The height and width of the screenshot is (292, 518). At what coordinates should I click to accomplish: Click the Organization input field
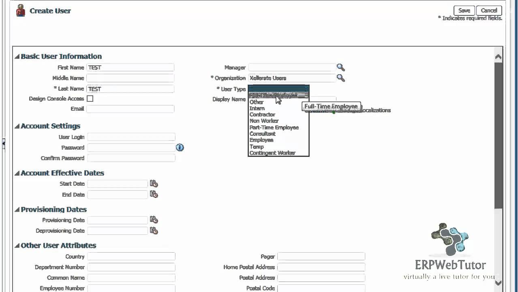pyautogui.click(x=292, y=78)
